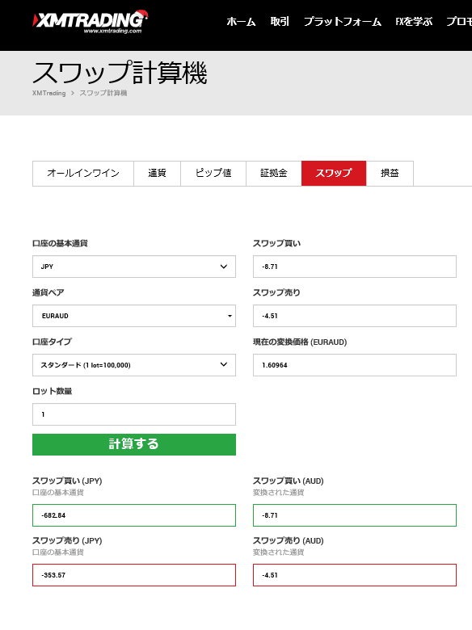The image size is (472, 630).
Task: Click the スワップ売り (JPY) label
Action: coord(67,541)
